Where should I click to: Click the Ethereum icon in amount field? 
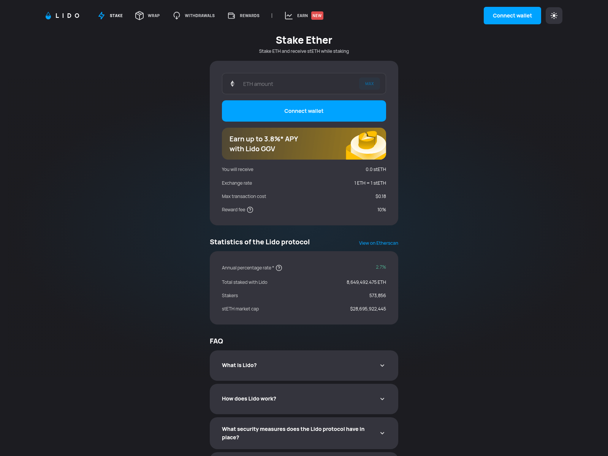[233, 84]
